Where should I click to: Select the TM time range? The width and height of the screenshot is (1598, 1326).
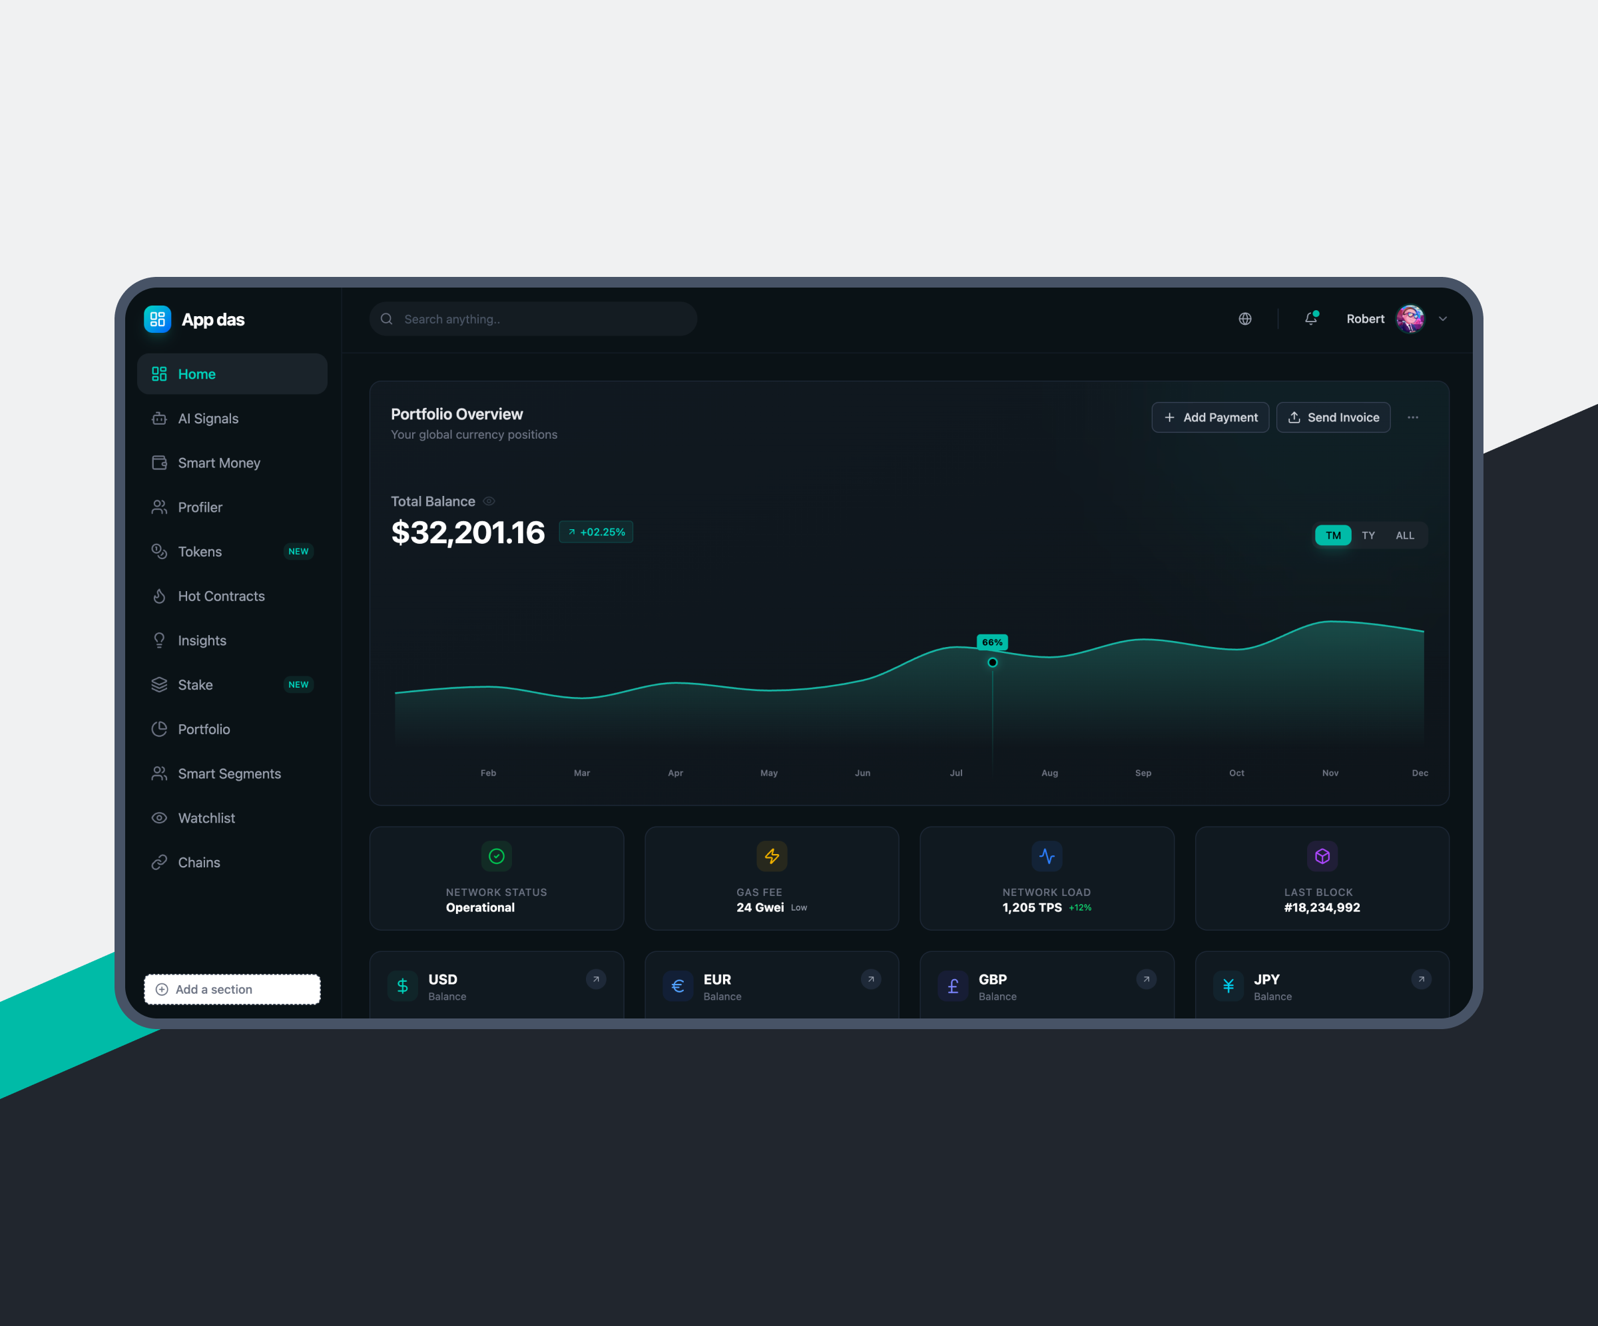pos(1333,536)
